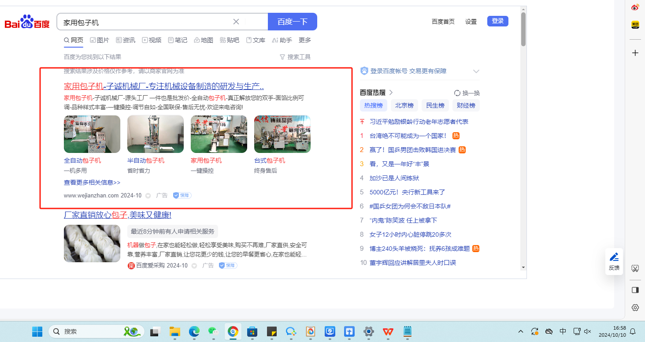This screenshot has width=645, height=342.
Task: Click the 换一换 refresh icon in hot search
Action: click(x=457, y=93)
